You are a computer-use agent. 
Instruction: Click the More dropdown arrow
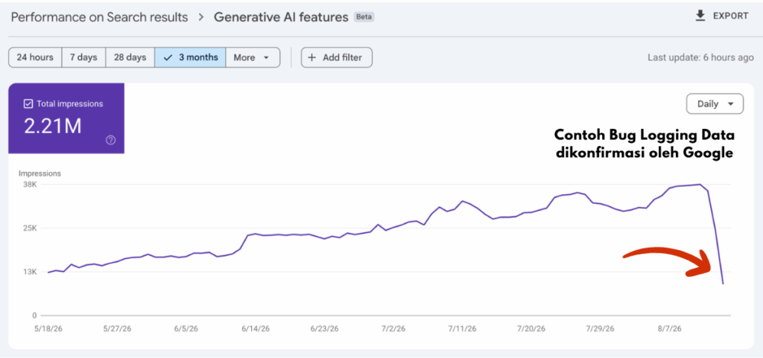click(266, 58)
